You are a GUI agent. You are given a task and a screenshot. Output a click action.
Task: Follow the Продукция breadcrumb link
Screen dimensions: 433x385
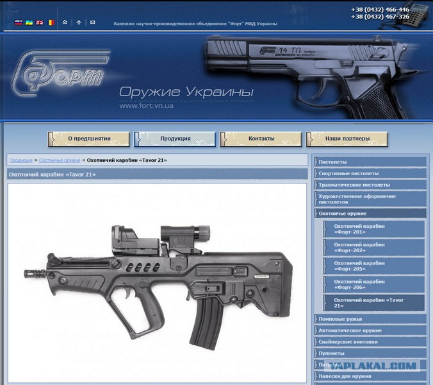[x=20, y=160]
